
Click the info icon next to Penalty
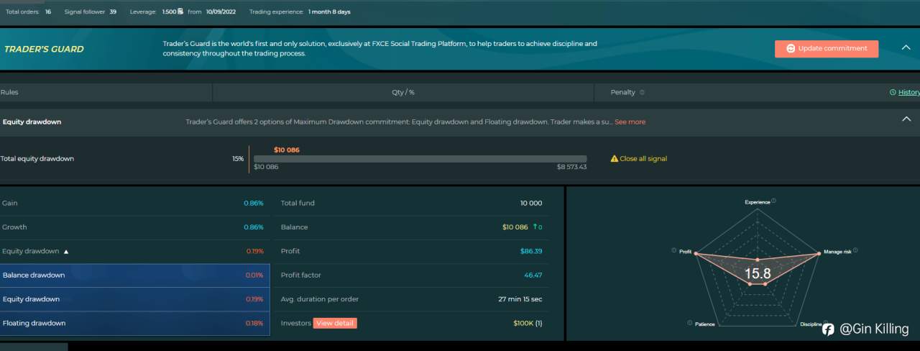(642, 92)
